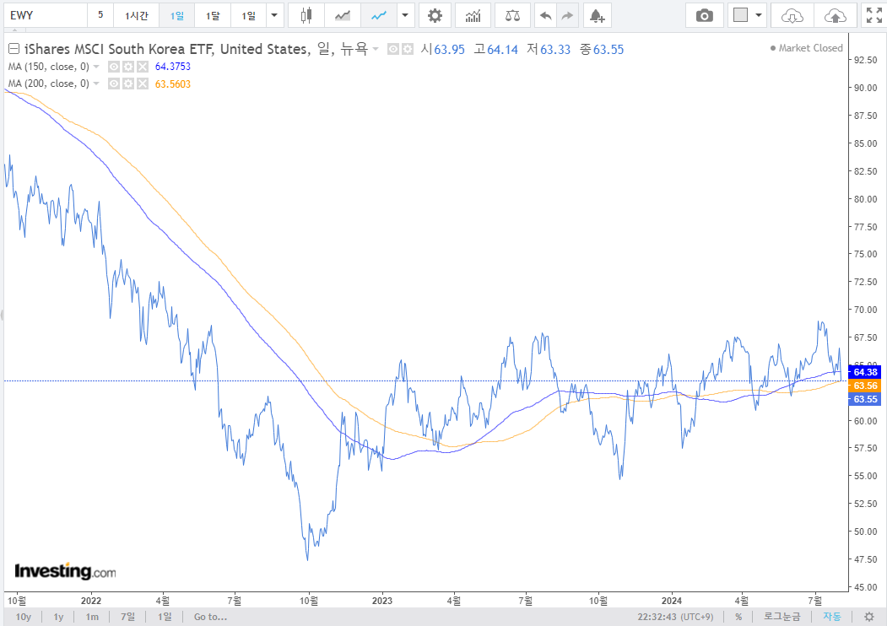The width and height of the screenshot is (887, 626).
Task: Redo the chart action
Action: [567, 15]
